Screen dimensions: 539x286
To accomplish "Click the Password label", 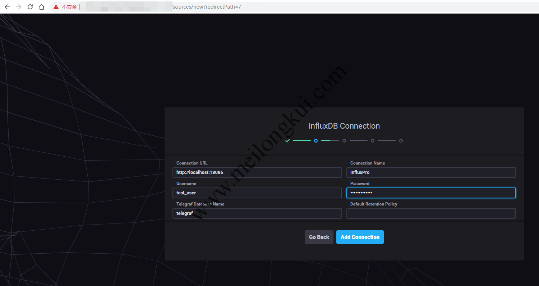I will (x=360, y=184).
